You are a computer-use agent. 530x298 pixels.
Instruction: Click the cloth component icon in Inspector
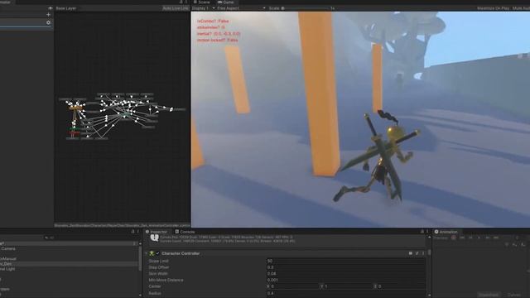[155, 238]
